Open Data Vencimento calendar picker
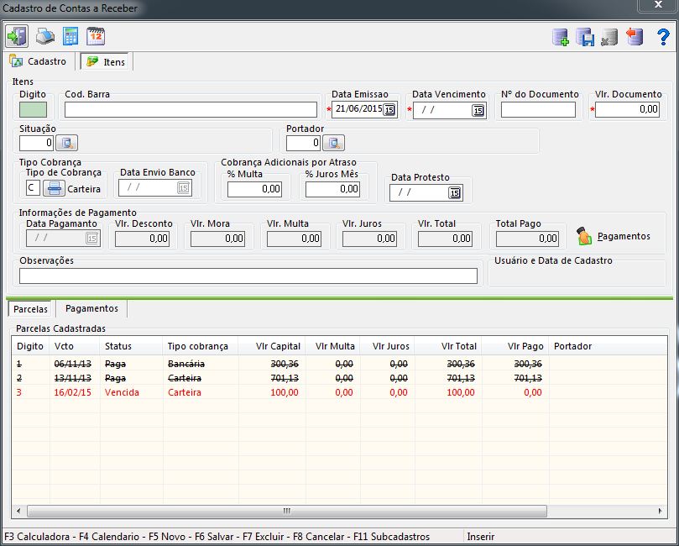This screenshot has width=679, height=546. click(x=478, y=110)
